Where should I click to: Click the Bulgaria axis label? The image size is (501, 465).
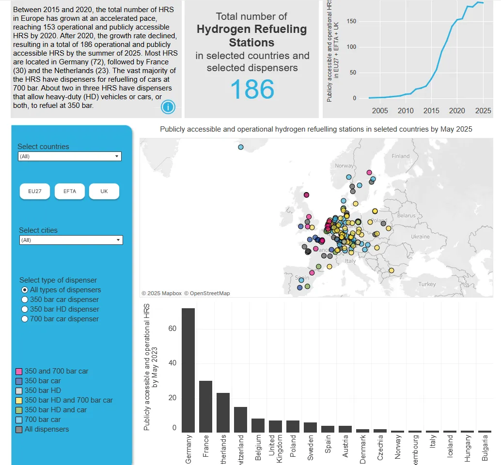click(485, 448)
